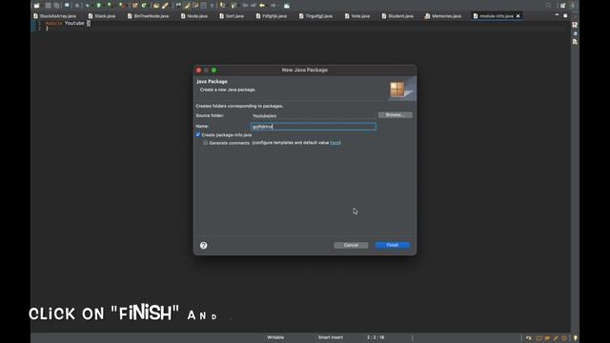Click the Smart Insert status bar entry
The width and height of the screenshot is (610, 343).
(331, 337)
